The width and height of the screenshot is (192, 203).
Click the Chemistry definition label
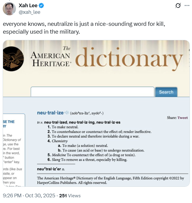[59, 141]
